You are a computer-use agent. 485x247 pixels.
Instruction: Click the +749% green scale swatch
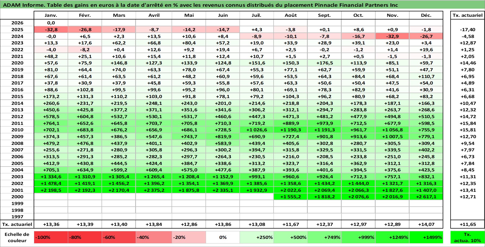(x=325, y=237)
